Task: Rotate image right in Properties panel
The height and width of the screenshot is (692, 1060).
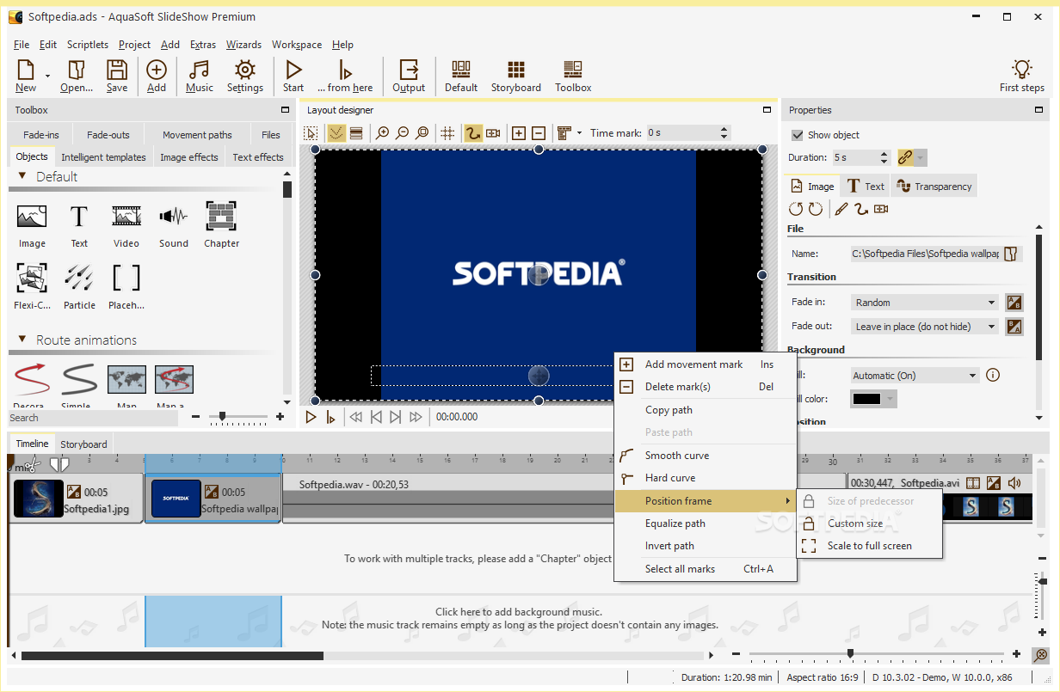Action: (815, 209)
